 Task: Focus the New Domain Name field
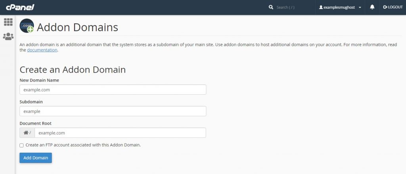pos(113,90)
